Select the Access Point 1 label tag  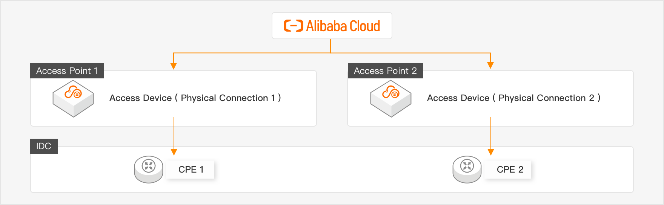pos(67,71)
